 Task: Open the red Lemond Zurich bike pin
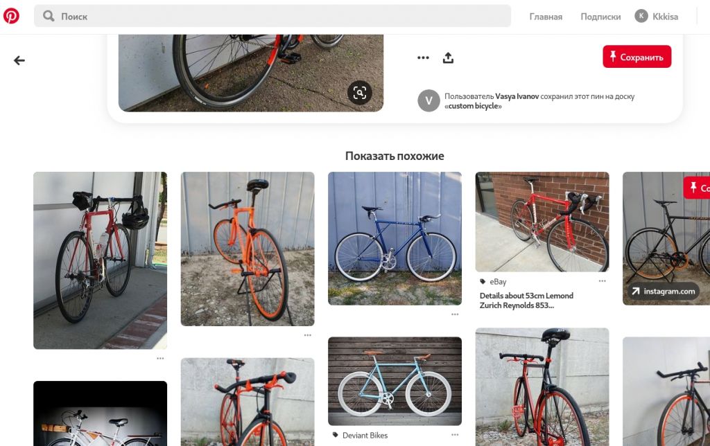[542, 222]
